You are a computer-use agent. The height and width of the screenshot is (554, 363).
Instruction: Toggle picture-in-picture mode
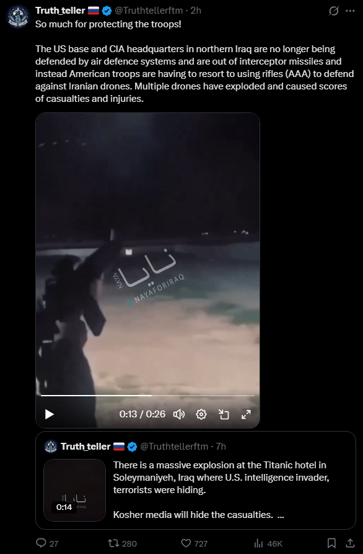click(224, 414)
